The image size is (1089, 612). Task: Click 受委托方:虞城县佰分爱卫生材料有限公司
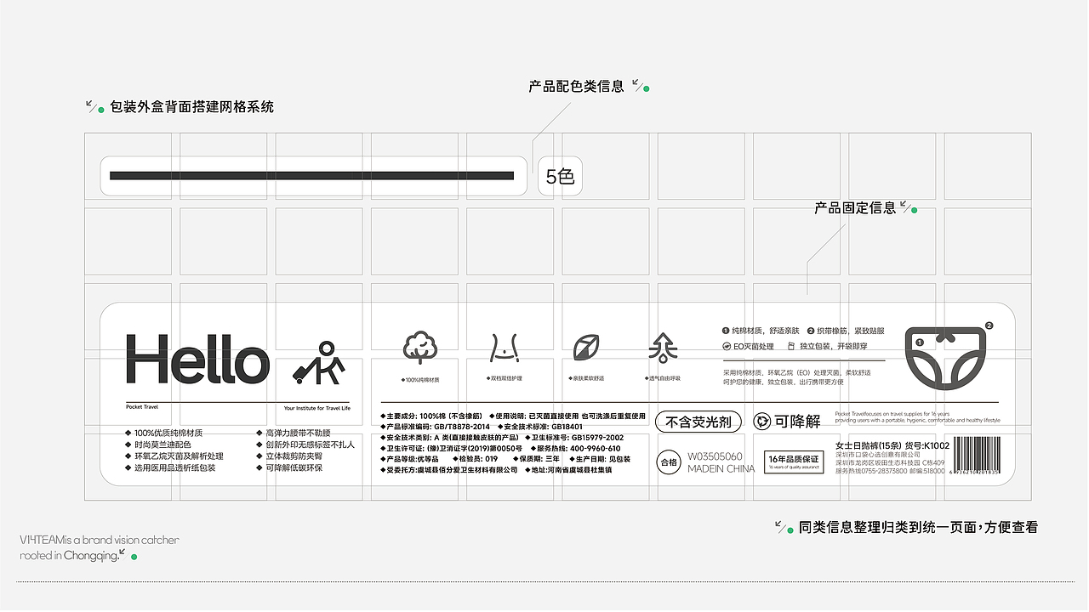coord(449,470)
